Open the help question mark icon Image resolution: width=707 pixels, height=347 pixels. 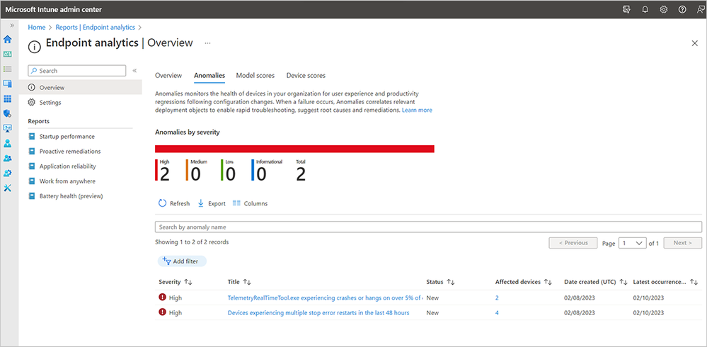(x=682, y=9)
